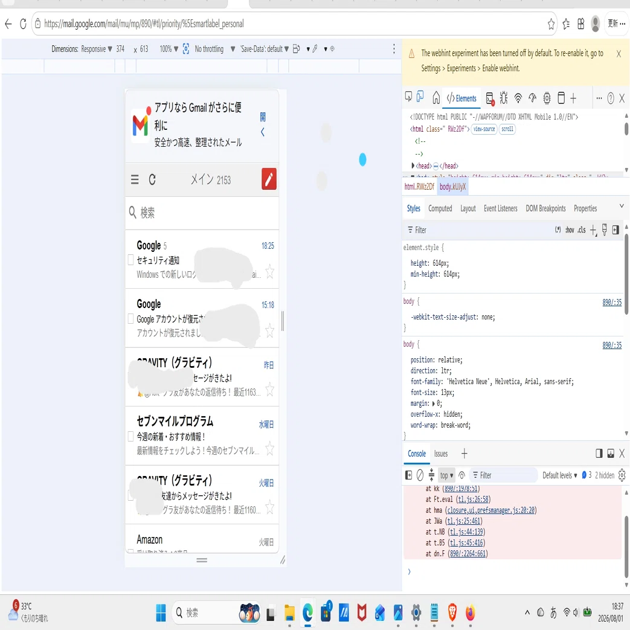Open the Properties tab
The height and width of the screenshot is (630, 630).
tap(585, 208)
